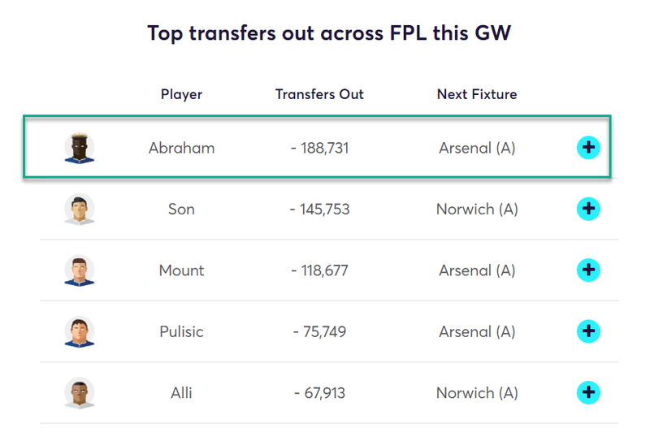
Task: Expand Alli's row with the plus icon
Action: pos(588,393)
